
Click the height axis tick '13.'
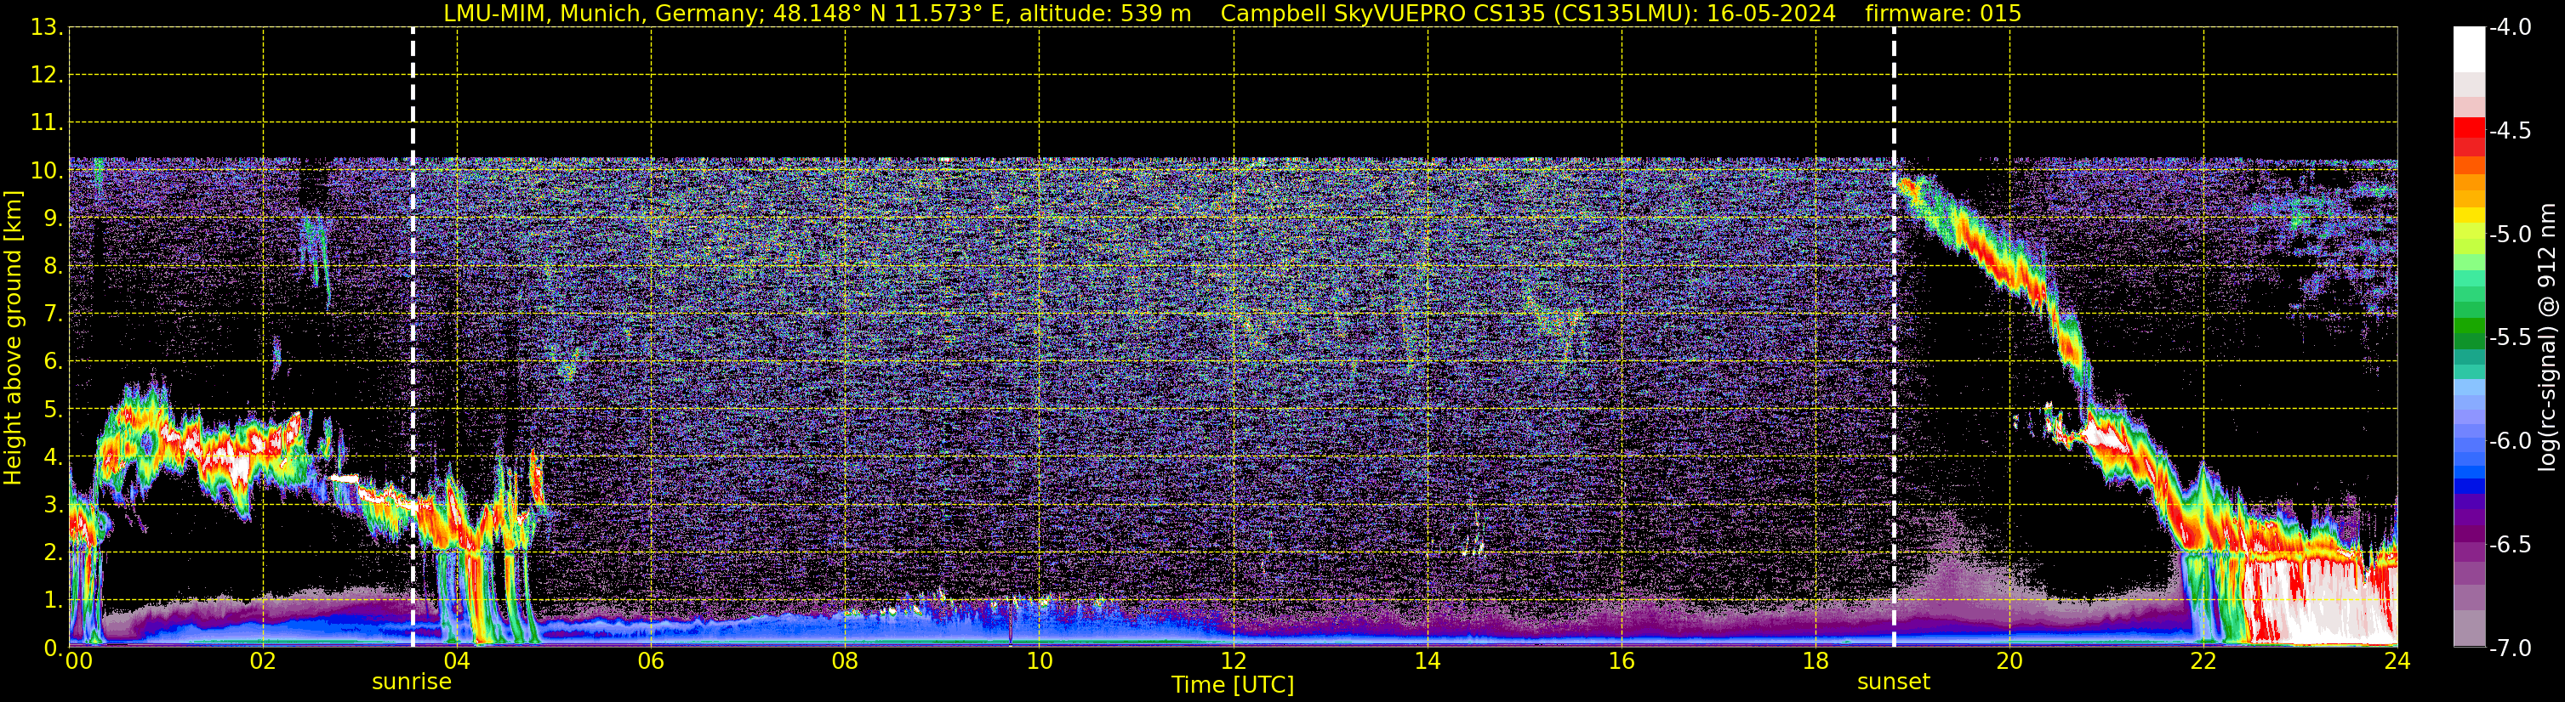tap(47, 28)
